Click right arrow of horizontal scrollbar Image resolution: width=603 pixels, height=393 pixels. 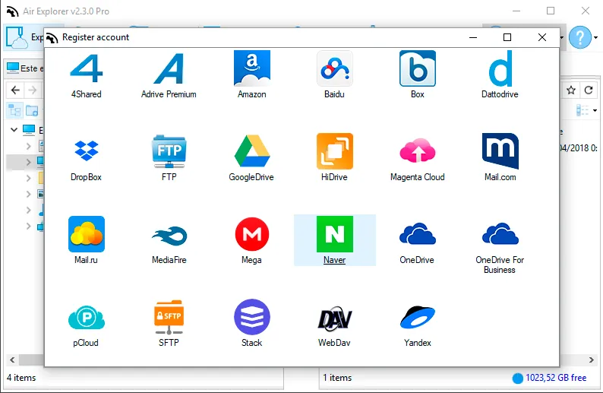click(592, 360)
